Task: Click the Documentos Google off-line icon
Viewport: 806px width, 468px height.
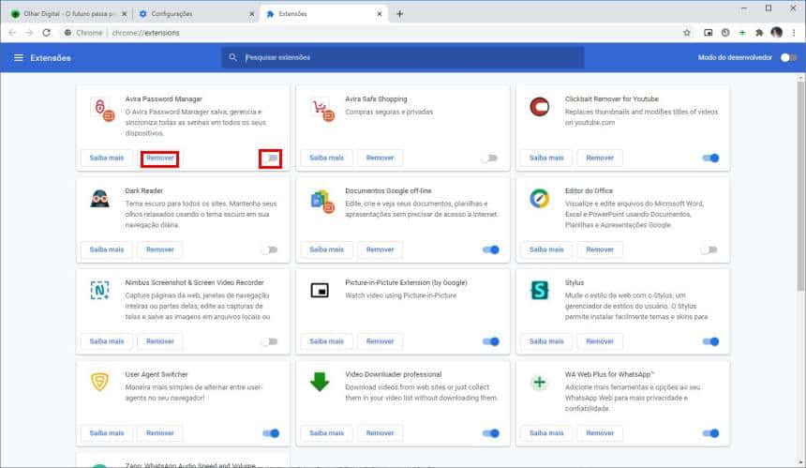Action: tap(322, 201)
